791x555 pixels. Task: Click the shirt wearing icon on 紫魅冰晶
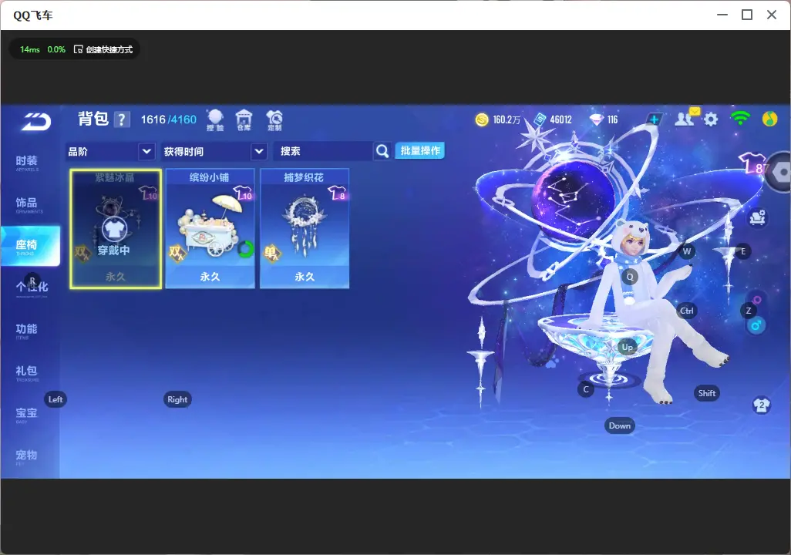[x=115, y=230]
